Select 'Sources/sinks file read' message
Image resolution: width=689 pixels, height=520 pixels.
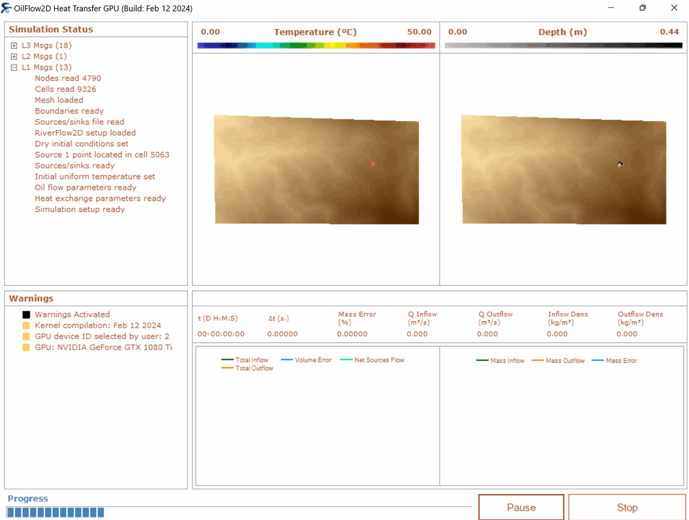pyautogui.click(x=80, y=122)
